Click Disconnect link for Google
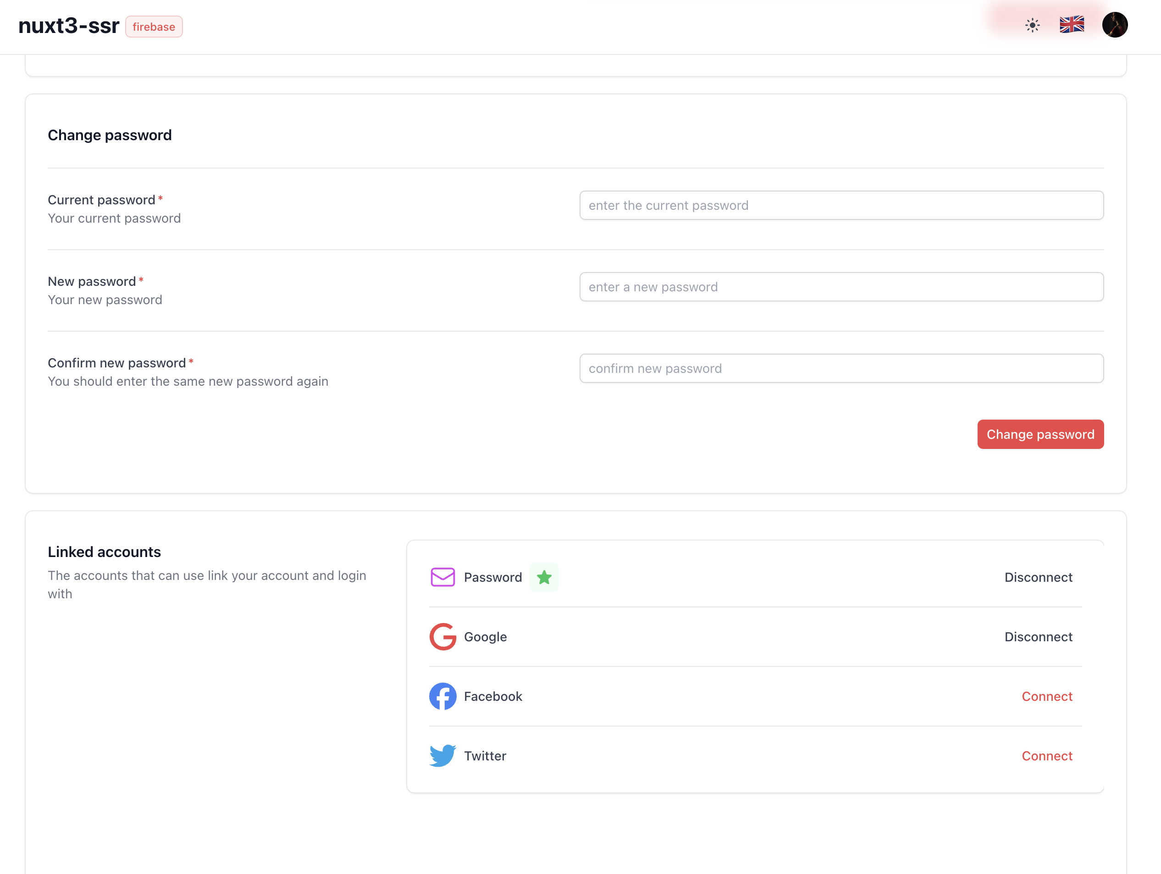This screenshot has height=874, width=1161. click(x=1038, y=636)
